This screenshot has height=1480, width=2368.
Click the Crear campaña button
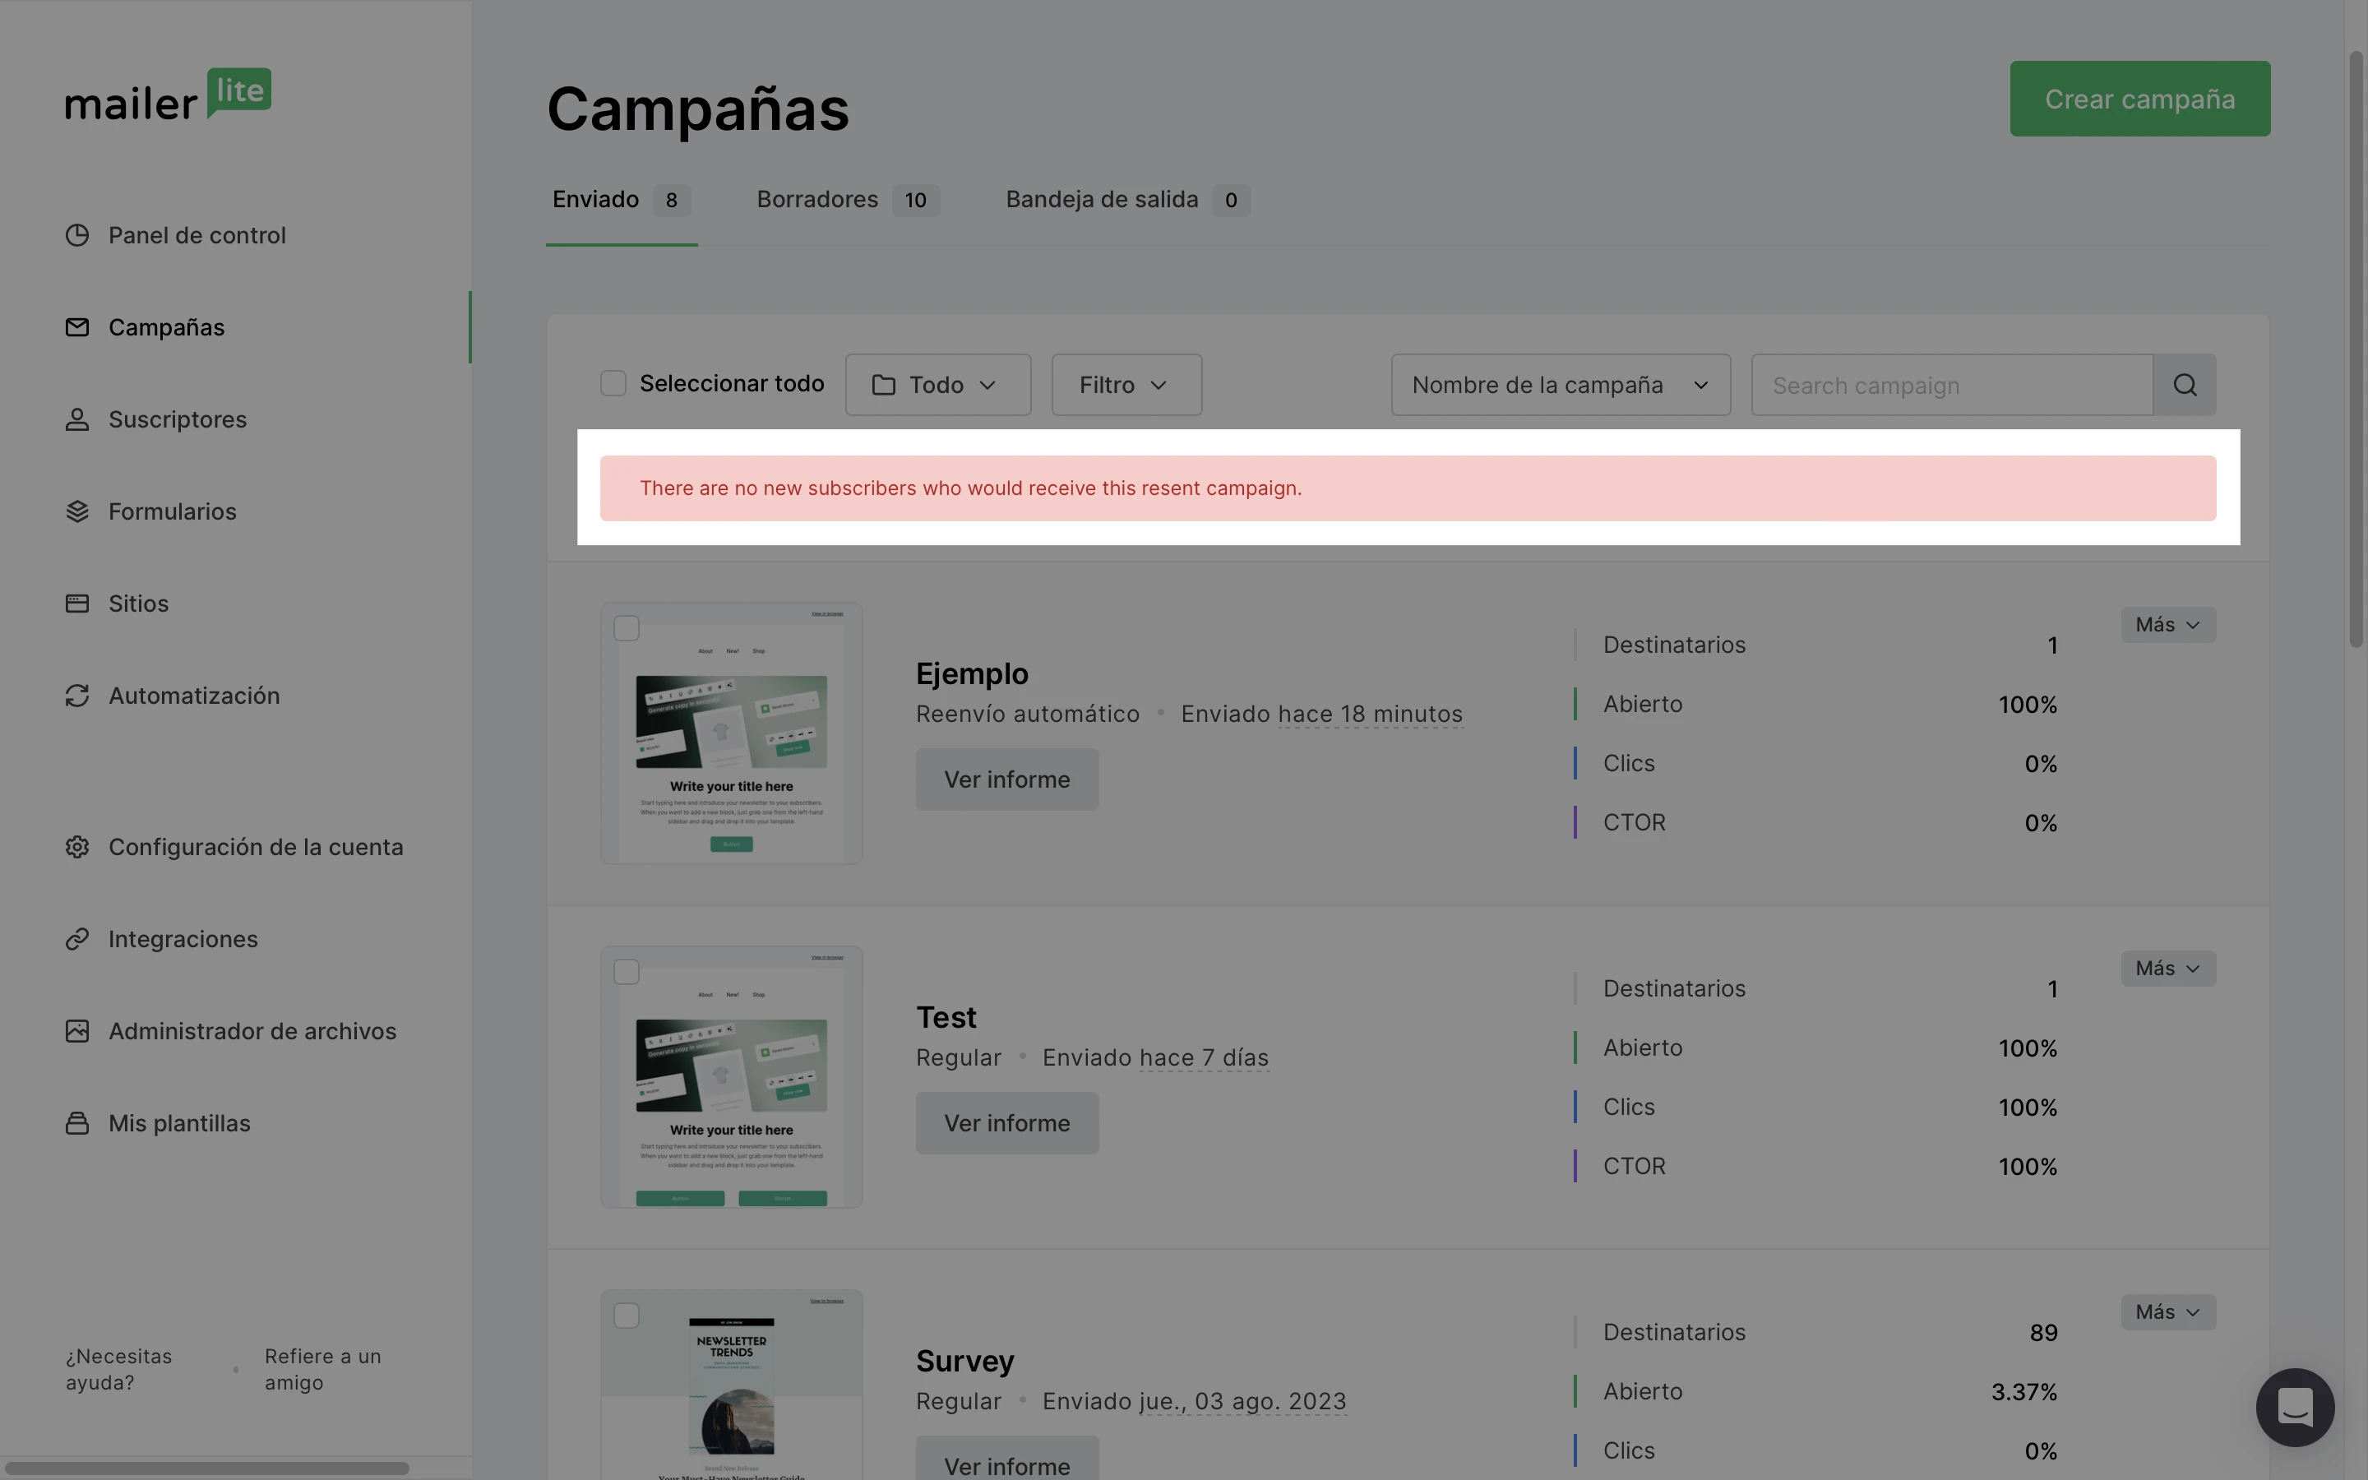pos(2139,99)
